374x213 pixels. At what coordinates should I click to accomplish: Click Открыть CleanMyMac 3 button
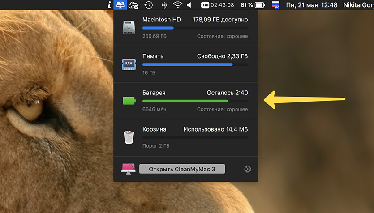[x=182, y=169]
